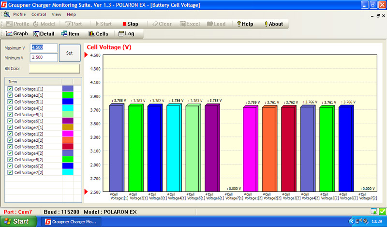Switch to the Log view
The width and height of the screenshot is (387, 227).
(126, 34)
